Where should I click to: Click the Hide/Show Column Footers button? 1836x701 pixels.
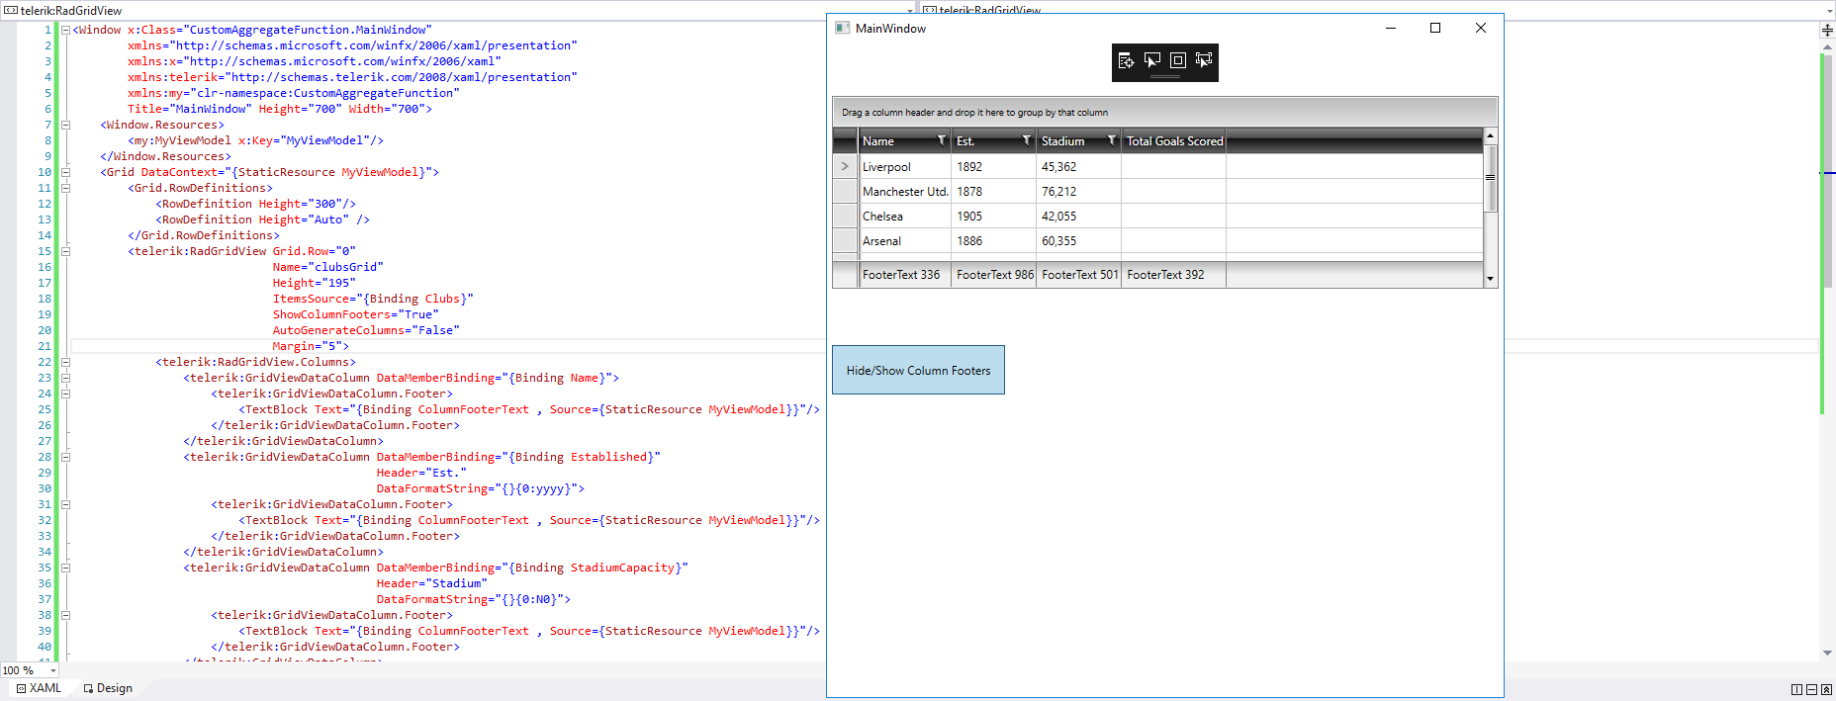pyautogui.click(x=918, y=370)
